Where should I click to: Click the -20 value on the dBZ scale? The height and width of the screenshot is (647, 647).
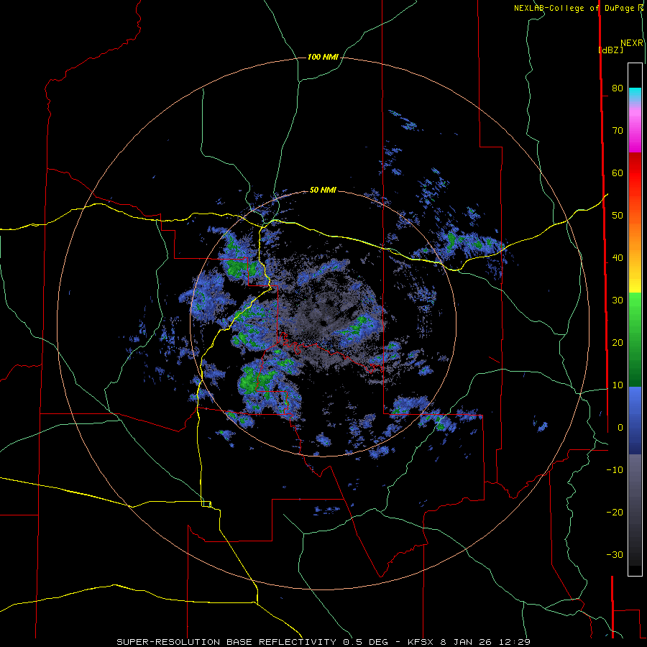(615, 513)
